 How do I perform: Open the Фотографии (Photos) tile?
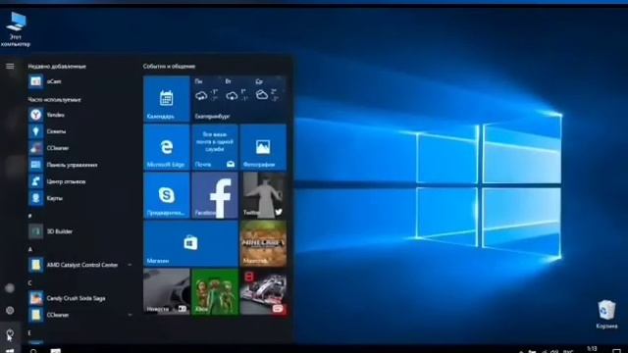(x=263, y=147)
